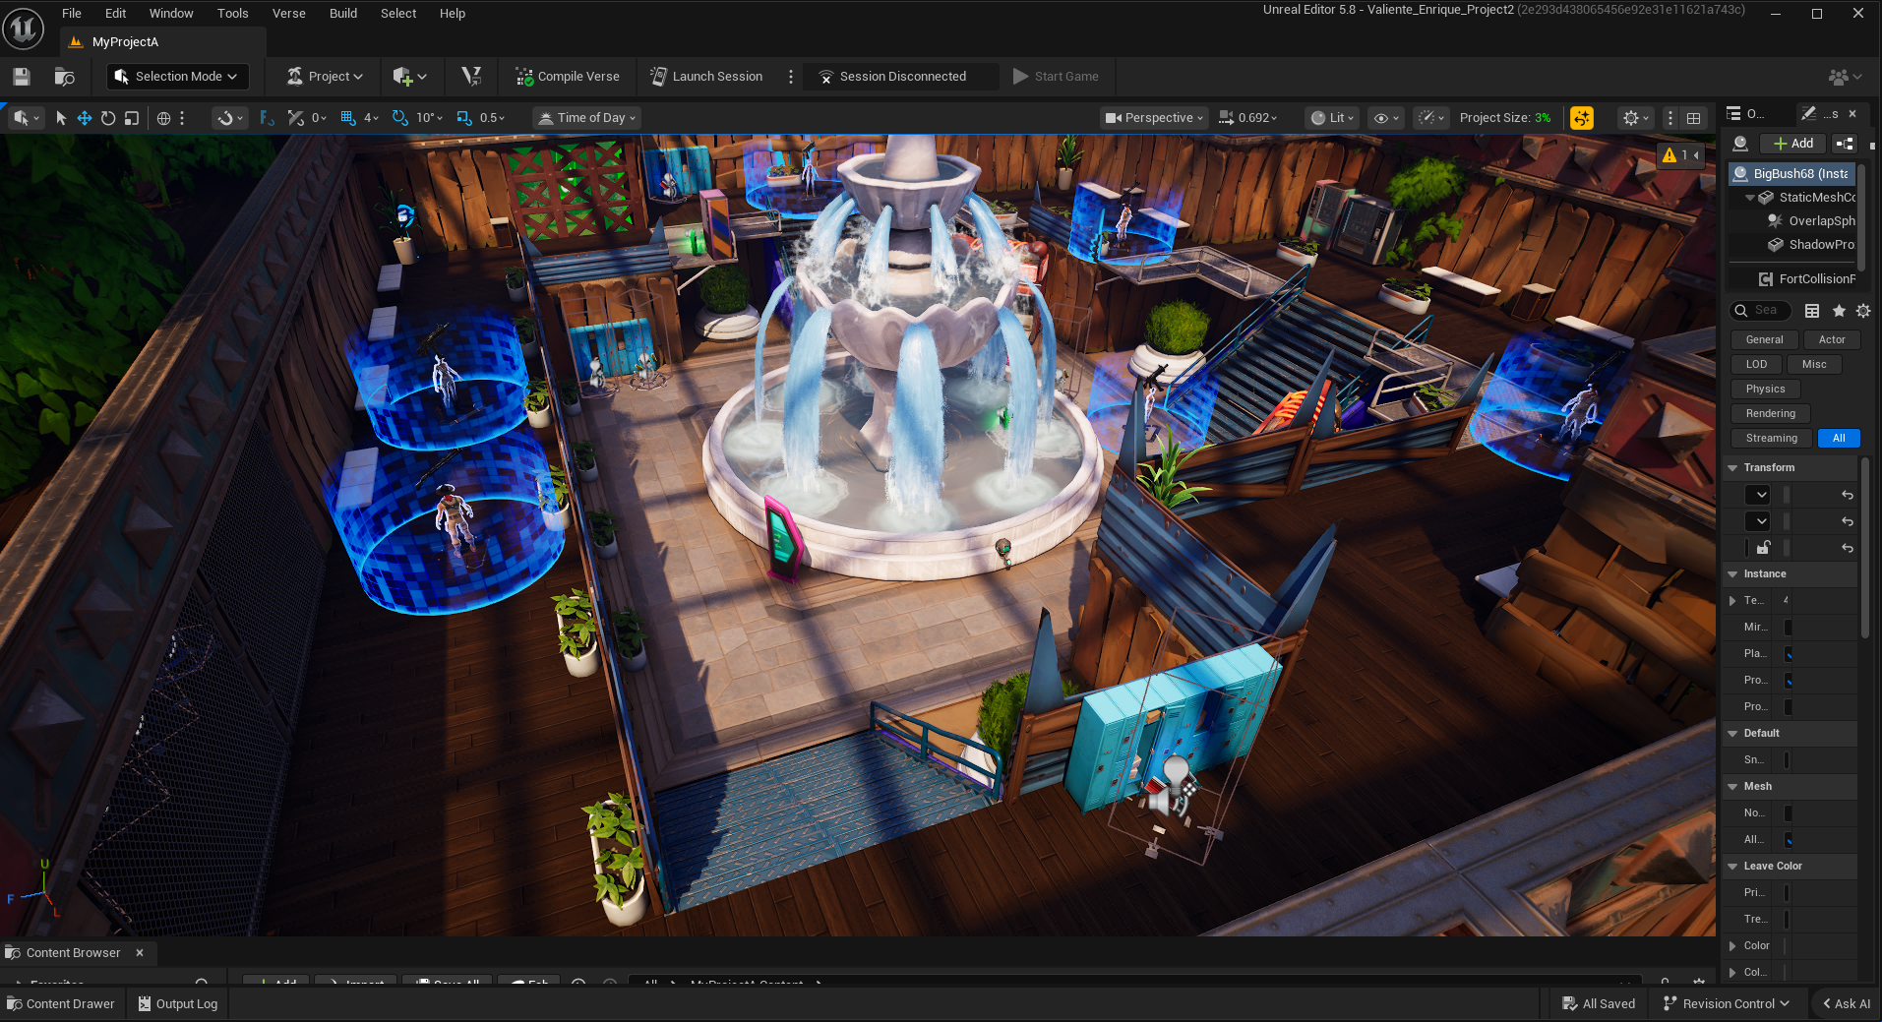Switch the world/local coordinate globe icon
Screen dimensions: 1882x1022
click(163, 118)
